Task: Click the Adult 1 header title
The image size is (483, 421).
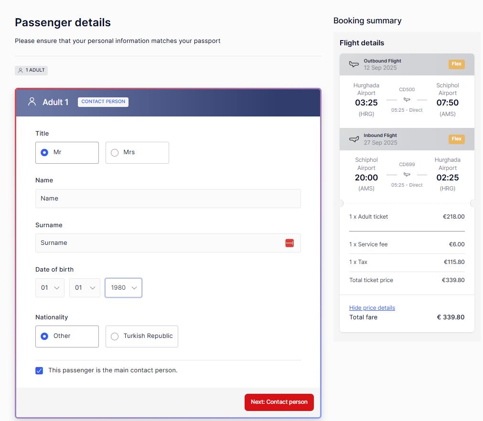Action: (55, 102)
